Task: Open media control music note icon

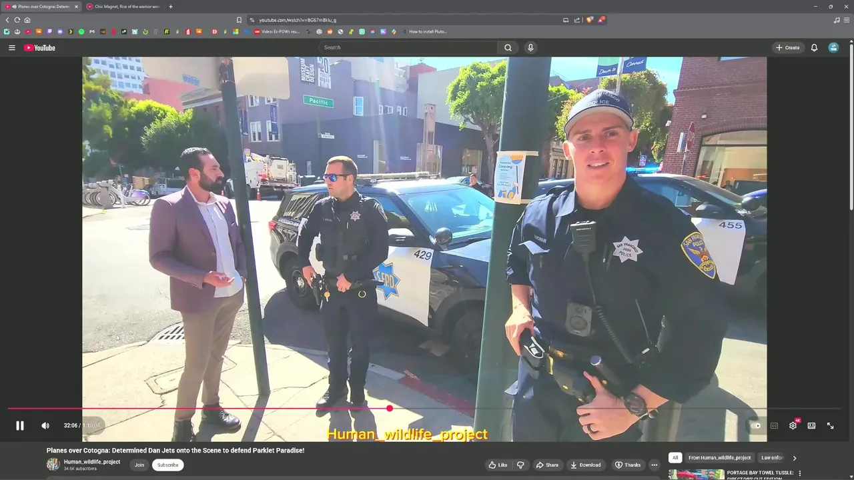Action: [837, 20]
